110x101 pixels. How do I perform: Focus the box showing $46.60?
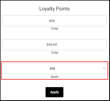[54, 45]
